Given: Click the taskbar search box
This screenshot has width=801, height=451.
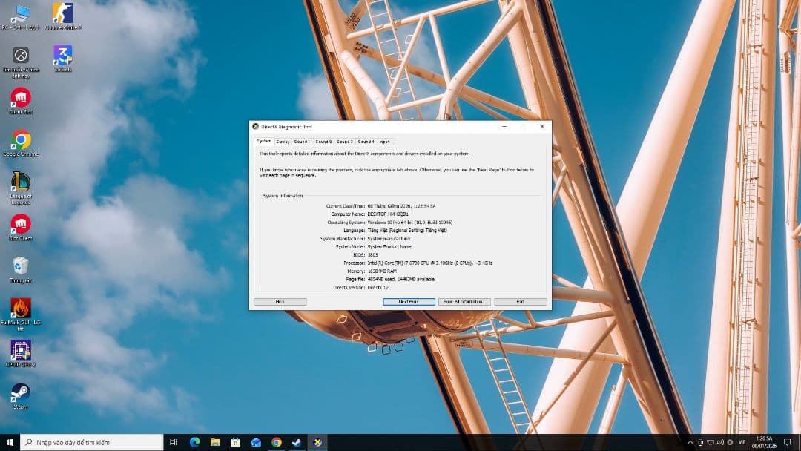Looking at the screenshot, I should 89,442.
